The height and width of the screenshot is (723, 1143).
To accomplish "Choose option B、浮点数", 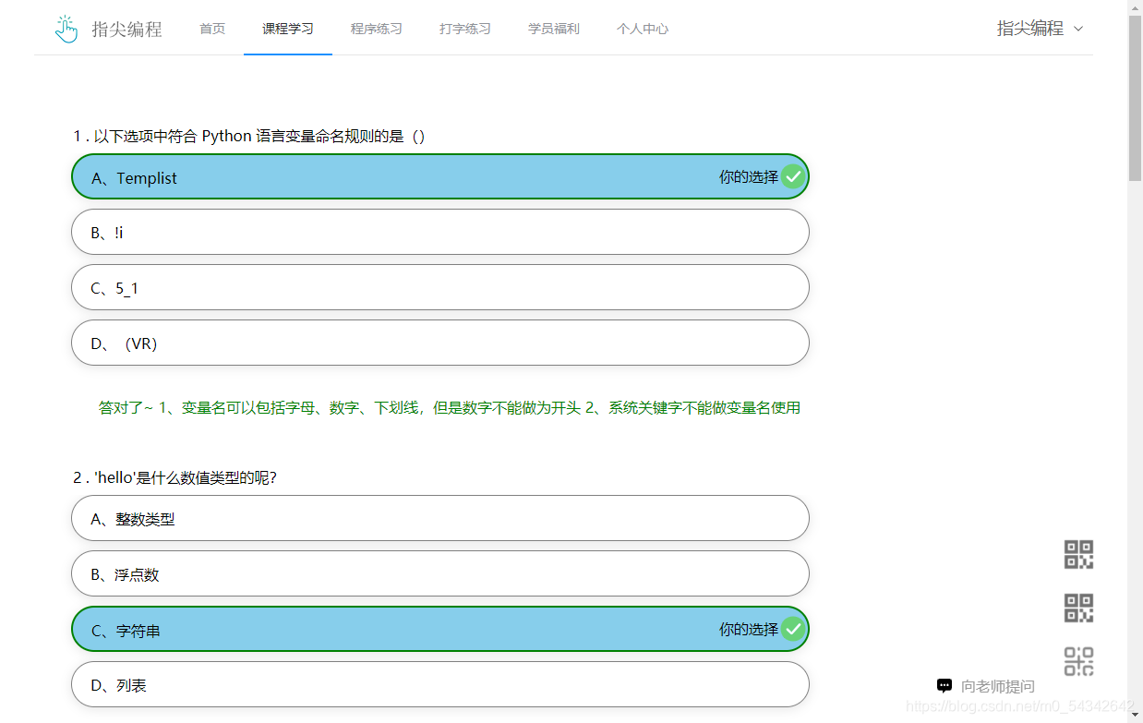I will (x=440, y=573).
